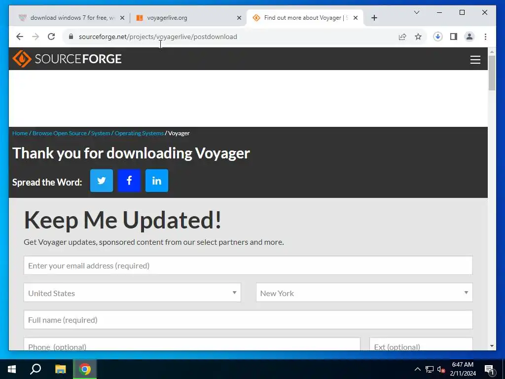
Task: Click the muted volume tray icon
Action: [441, 369]
